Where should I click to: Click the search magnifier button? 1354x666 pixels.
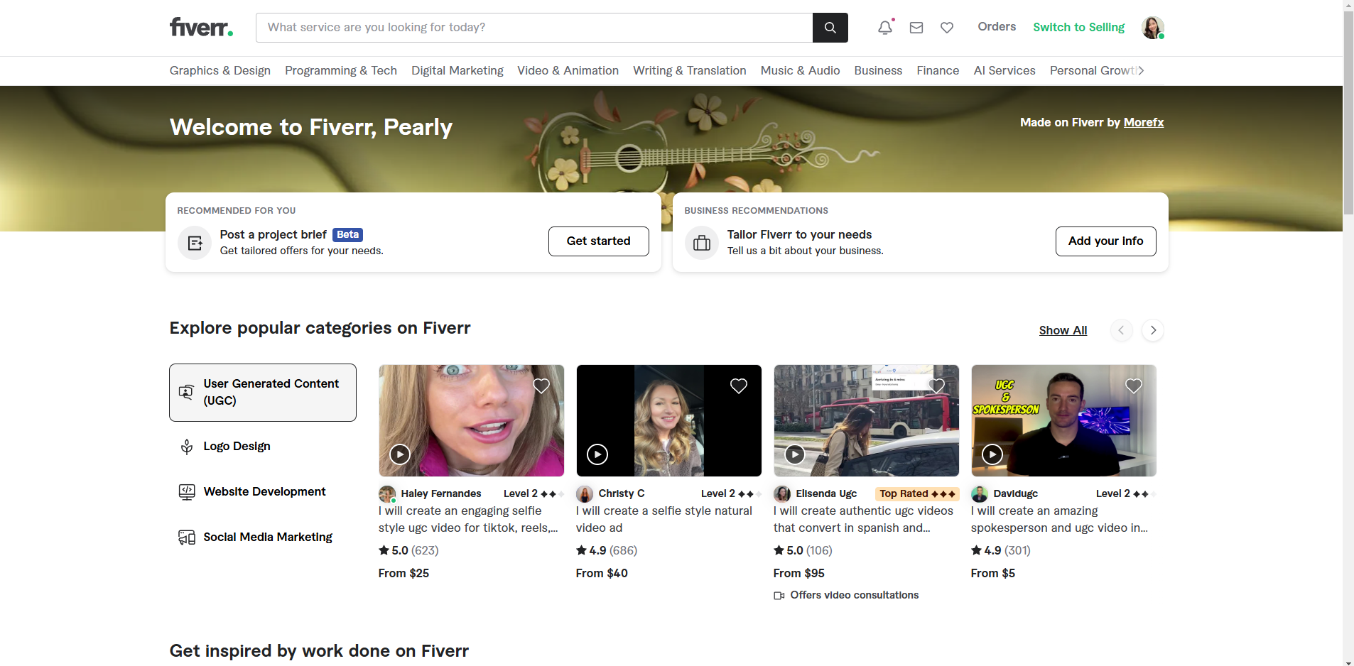point(830,28)
